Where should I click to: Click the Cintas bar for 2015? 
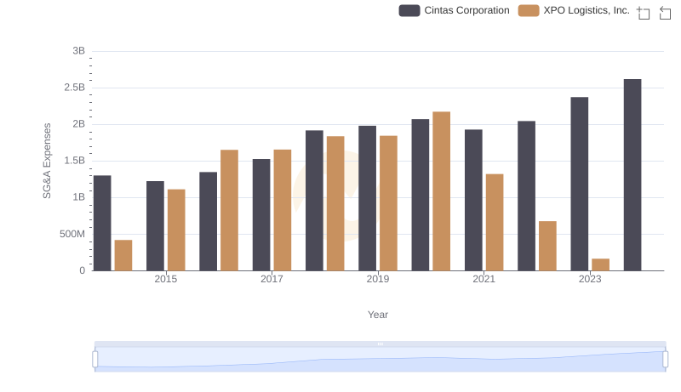(x=155, y=226)
